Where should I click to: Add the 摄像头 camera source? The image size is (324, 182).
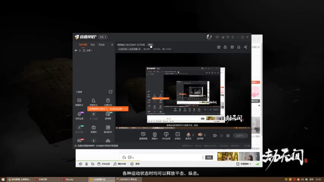tap(155, 136)
